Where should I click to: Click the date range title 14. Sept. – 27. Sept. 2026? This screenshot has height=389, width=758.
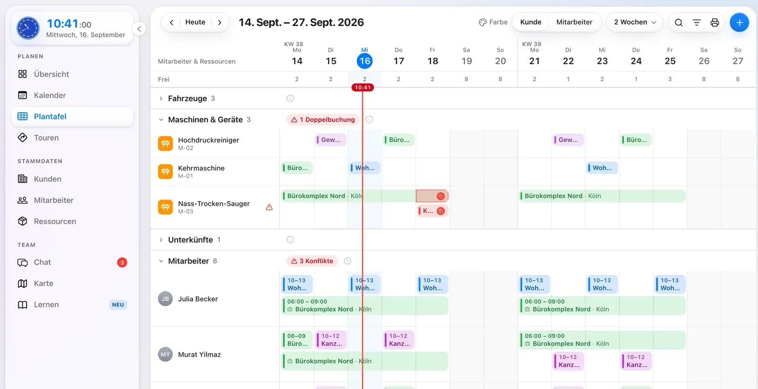point(301,22)
